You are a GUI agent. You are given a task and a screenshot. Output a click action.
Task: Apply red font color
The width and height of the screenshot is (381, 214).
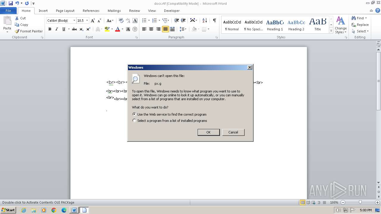click(118, 29)
